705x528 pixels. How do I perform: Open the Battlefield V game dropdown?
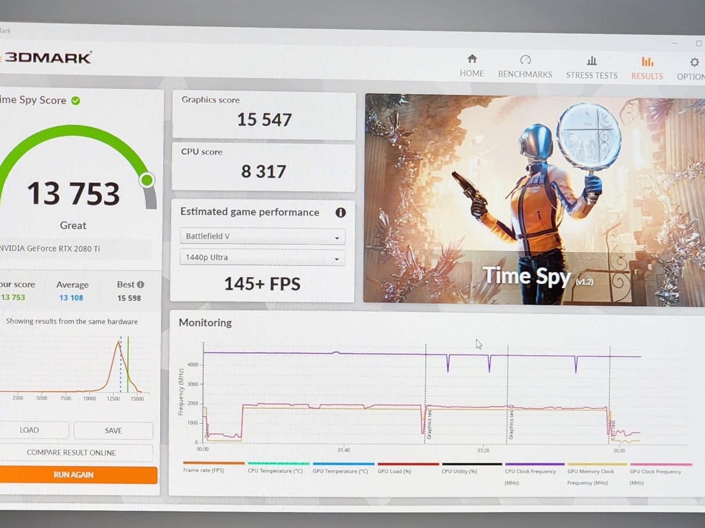tap(262, 236)
